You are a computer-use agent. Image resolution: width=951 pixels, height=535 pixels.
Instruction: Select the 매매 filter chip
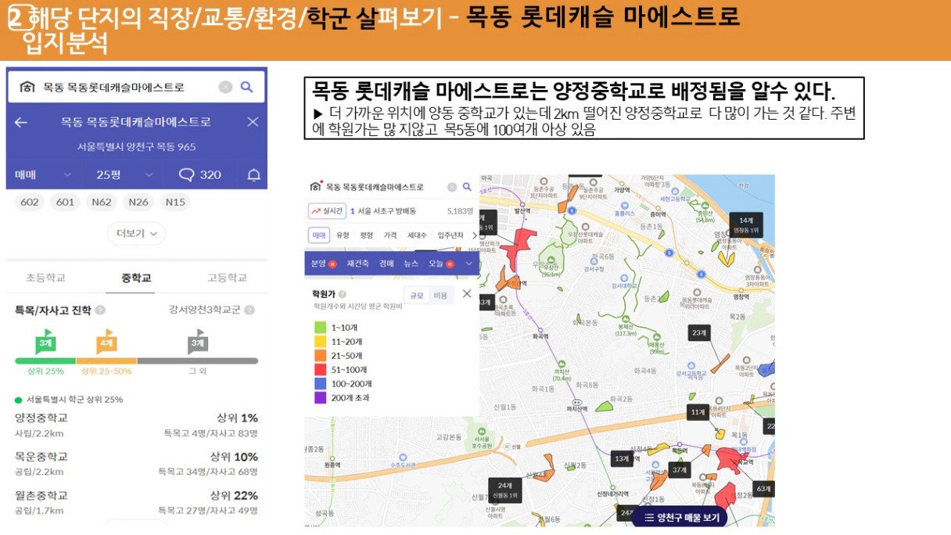click(x=320, y=235)
